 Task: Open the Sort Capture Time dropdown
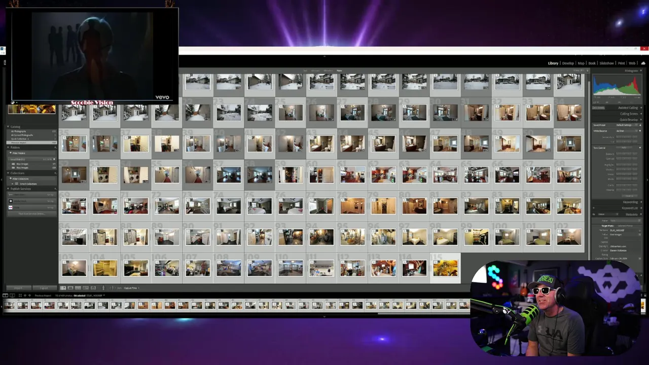pos(131,288)
